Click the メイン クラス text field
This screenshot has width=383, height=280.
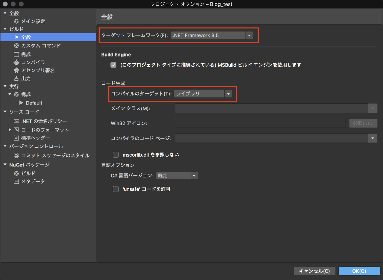(x=271, y=108)
